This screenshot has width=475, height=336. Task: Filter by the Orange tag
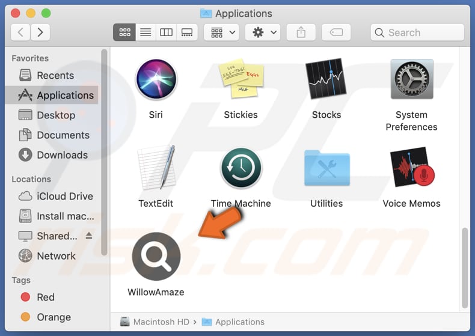pos(52,317)
